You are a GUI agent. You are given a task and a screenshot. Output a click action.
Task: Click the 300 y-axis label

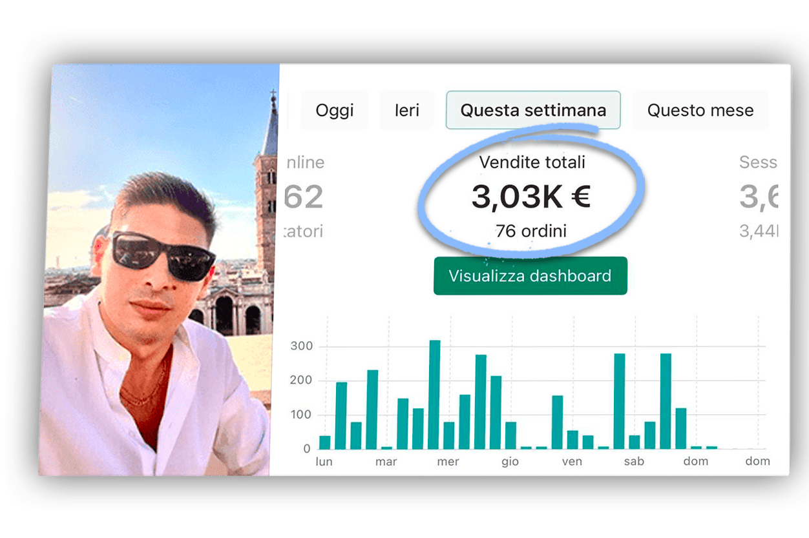click(x=301, y=346)
